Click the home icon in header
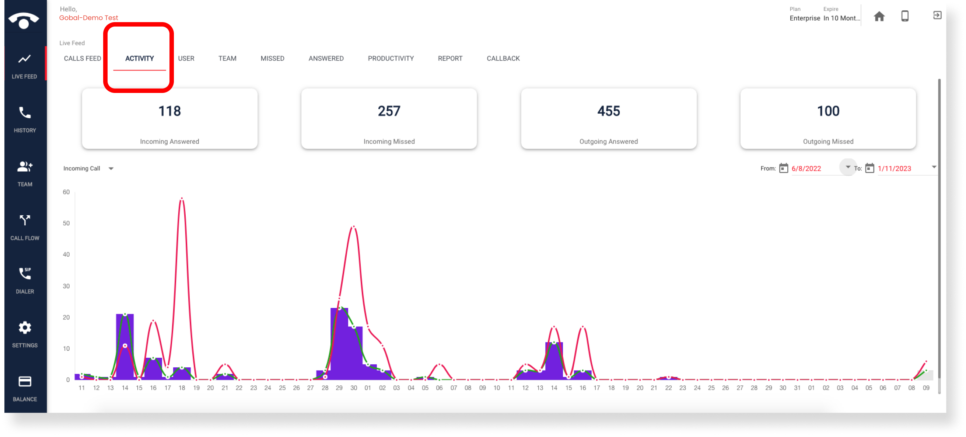The width and height of the screenshot is (966, 437). point(879,16)
